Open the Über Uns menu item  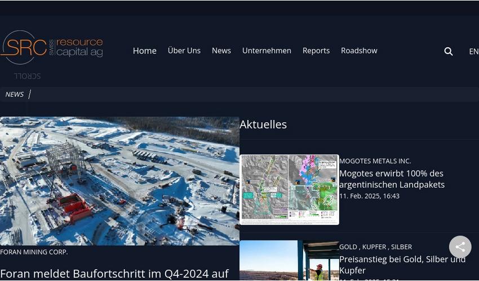pos(184,51)
